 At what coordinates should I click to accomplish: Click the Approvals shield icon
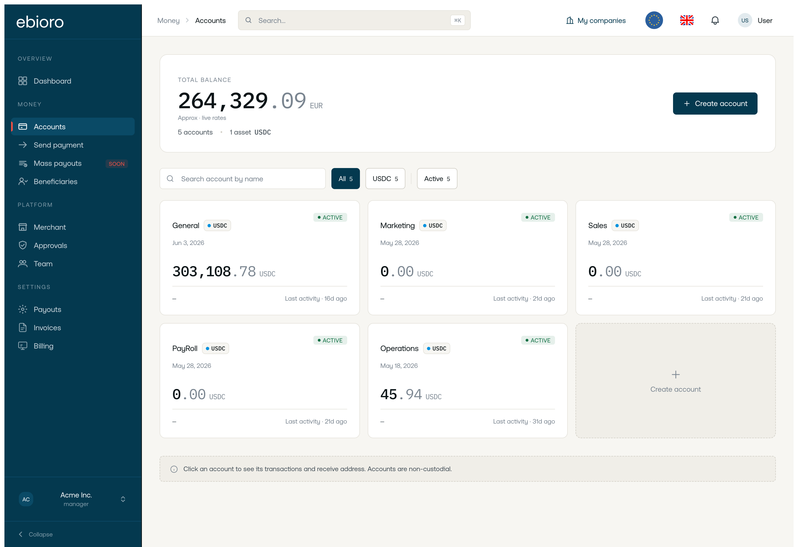[x=23, y=245]
